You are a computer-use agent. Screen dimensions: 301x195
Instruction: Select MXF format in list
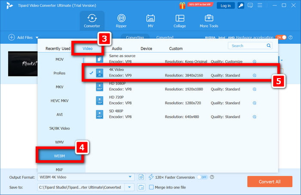coord(59,170)
